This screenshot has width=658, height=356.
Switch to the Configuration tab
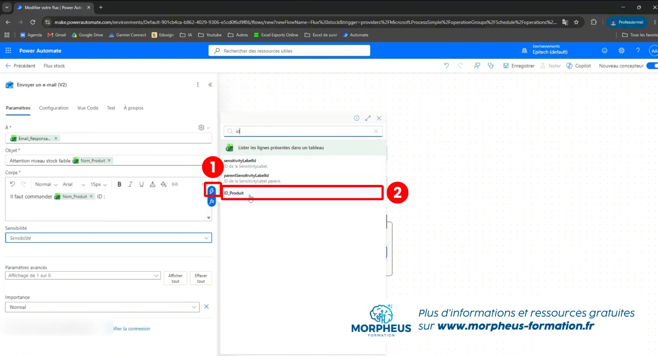pyautogui.click(x=54, y=108)
